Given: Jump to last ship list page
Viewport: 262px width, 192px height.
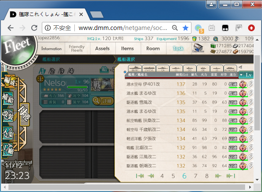Looking at the screenshot, I should coord(231,176).
